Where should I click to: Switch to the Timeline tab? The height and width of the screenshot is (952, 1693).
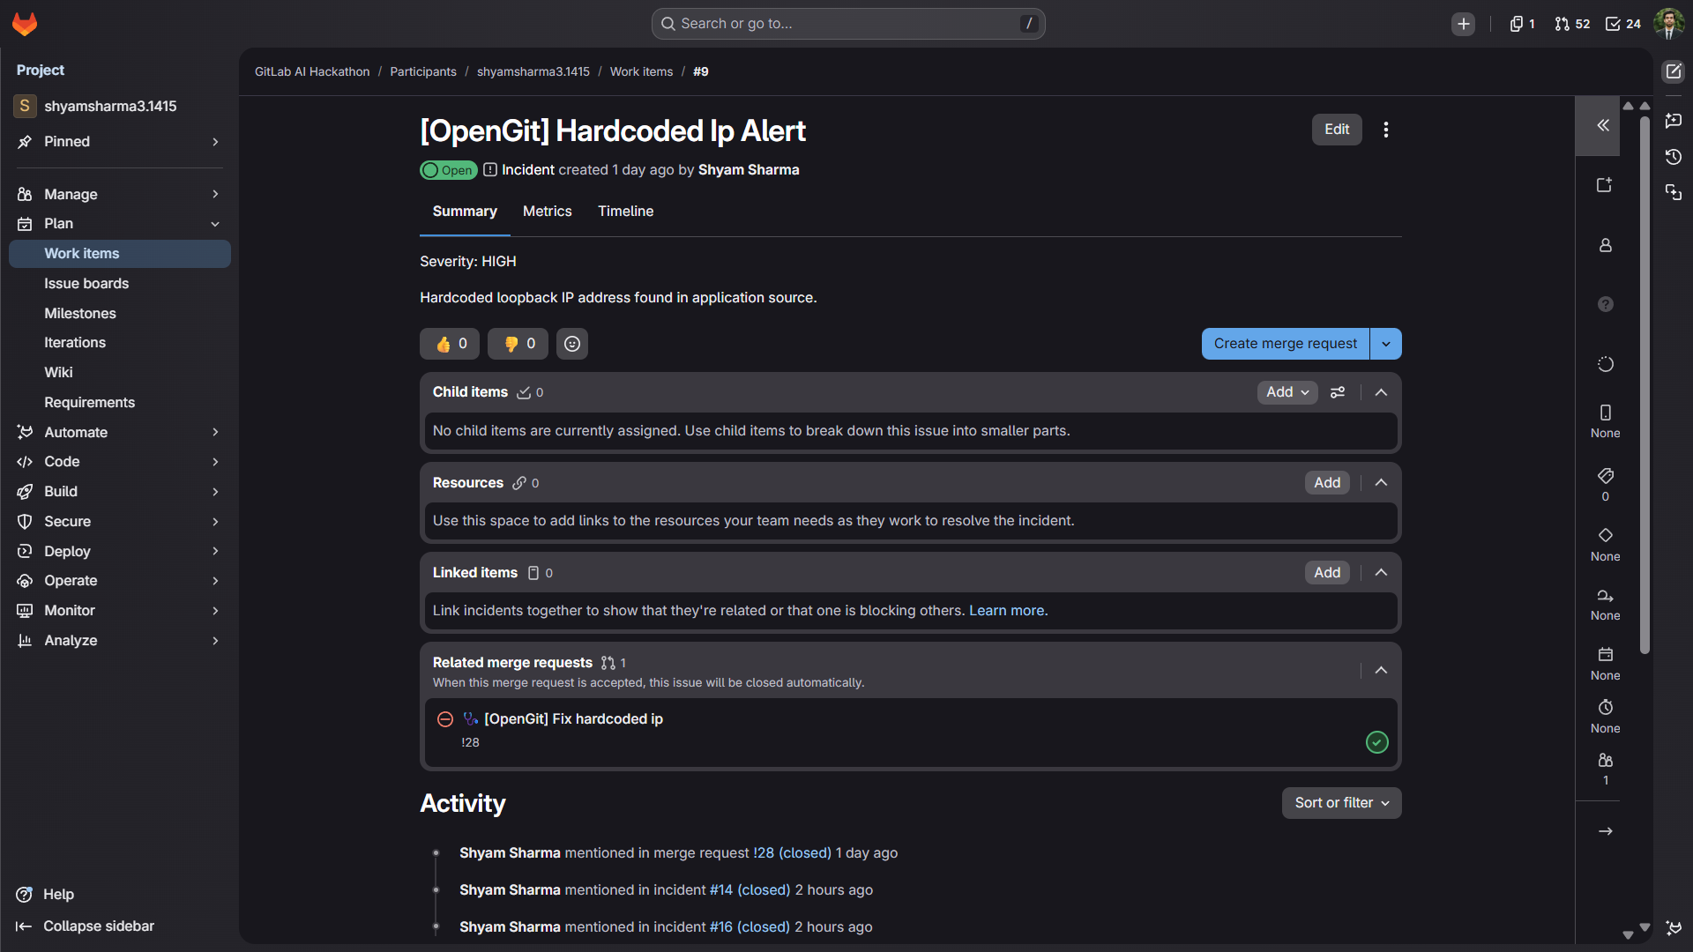[x=625, y=212]
